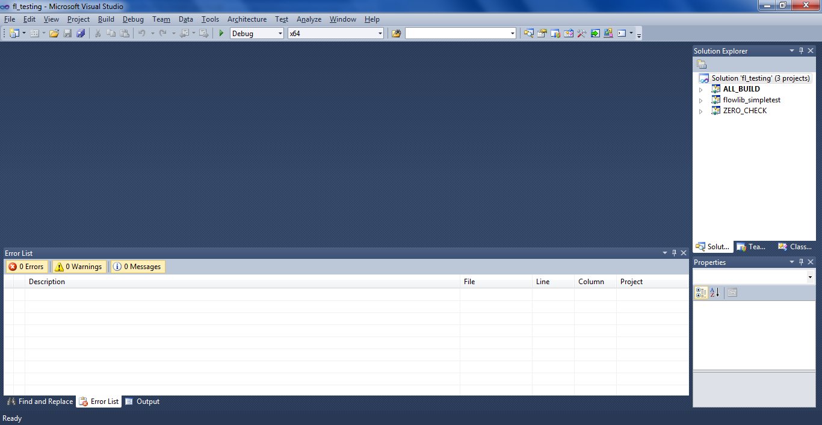Viewport: 822px width, 425px height.
Task: Open Solution Explorer window position dropdown arrow
Action: click(792, 51)
